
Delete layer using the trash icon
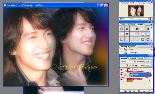[x=149, y=91]
